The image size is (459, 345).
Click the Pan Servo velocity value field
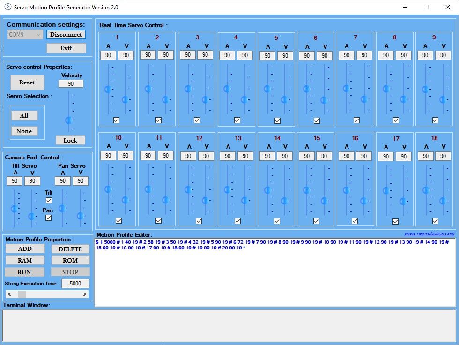click(x=81, y=181)
